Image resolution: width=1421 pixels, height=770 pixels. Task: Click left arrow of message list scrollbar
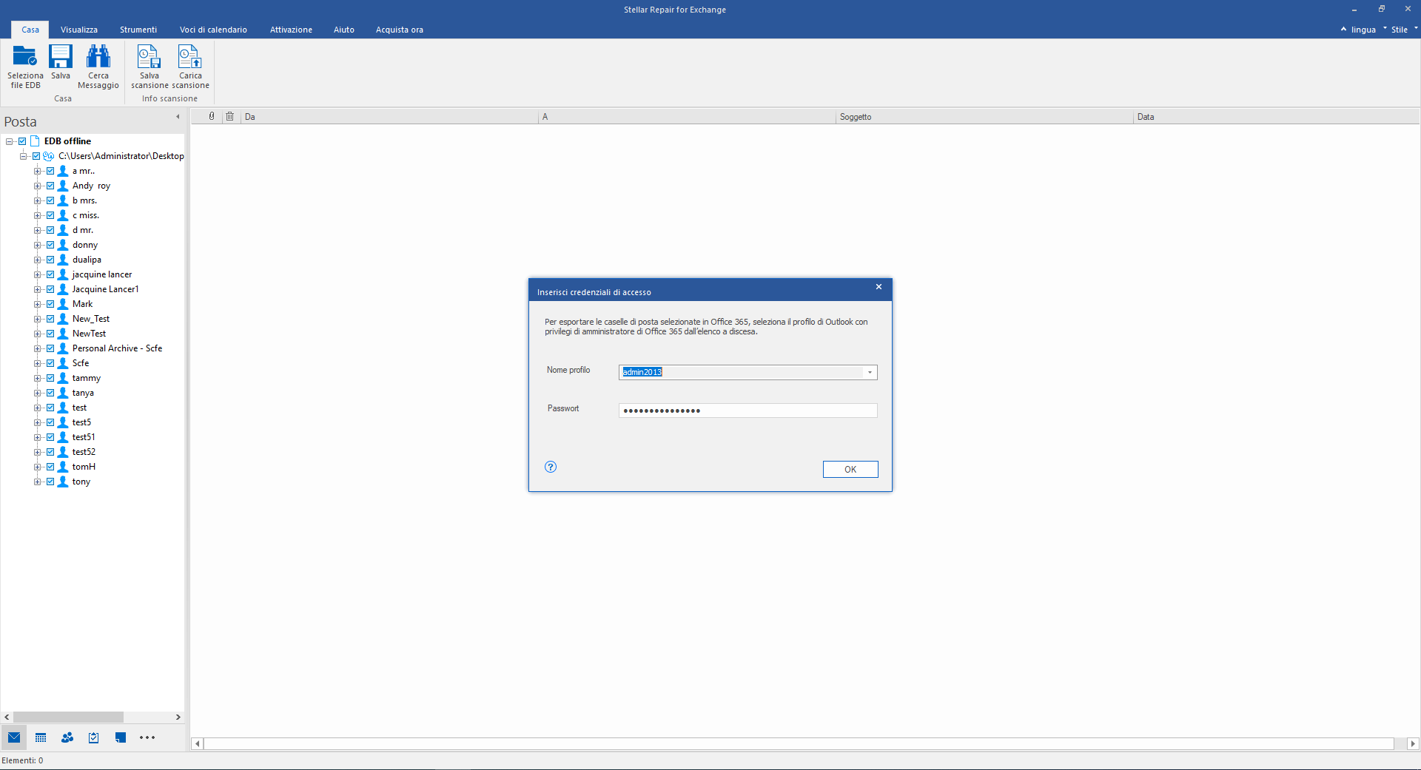(x=197, y=743)
